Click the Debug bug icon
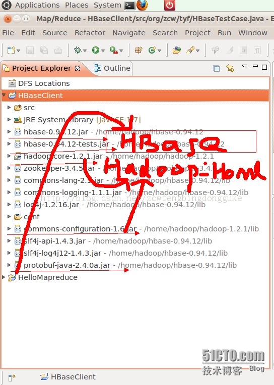 (x=78, y=50)
